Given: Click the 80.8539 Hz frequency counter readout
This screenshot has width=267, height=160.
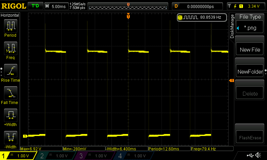Looking at the screenshot, I should (x=202, y=17).
